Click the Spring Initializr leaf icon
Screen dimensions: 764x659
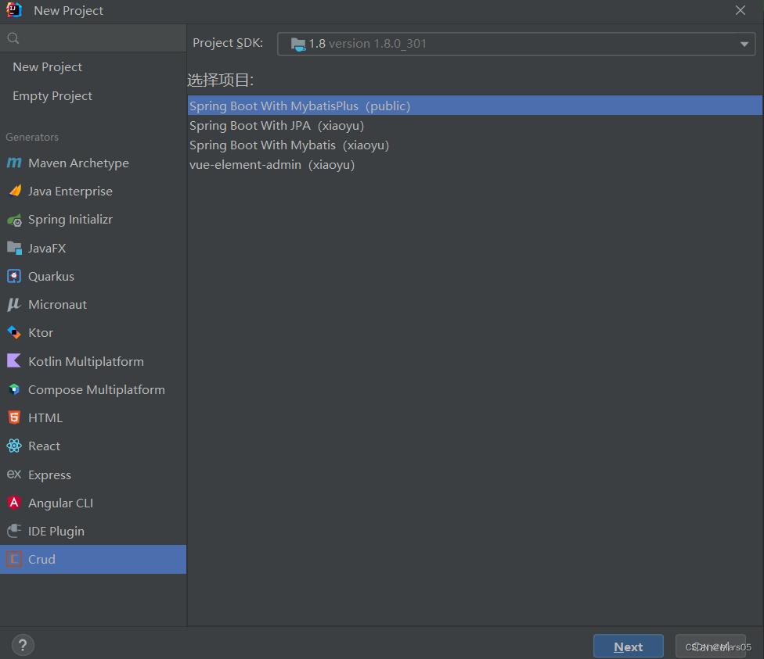14,220
